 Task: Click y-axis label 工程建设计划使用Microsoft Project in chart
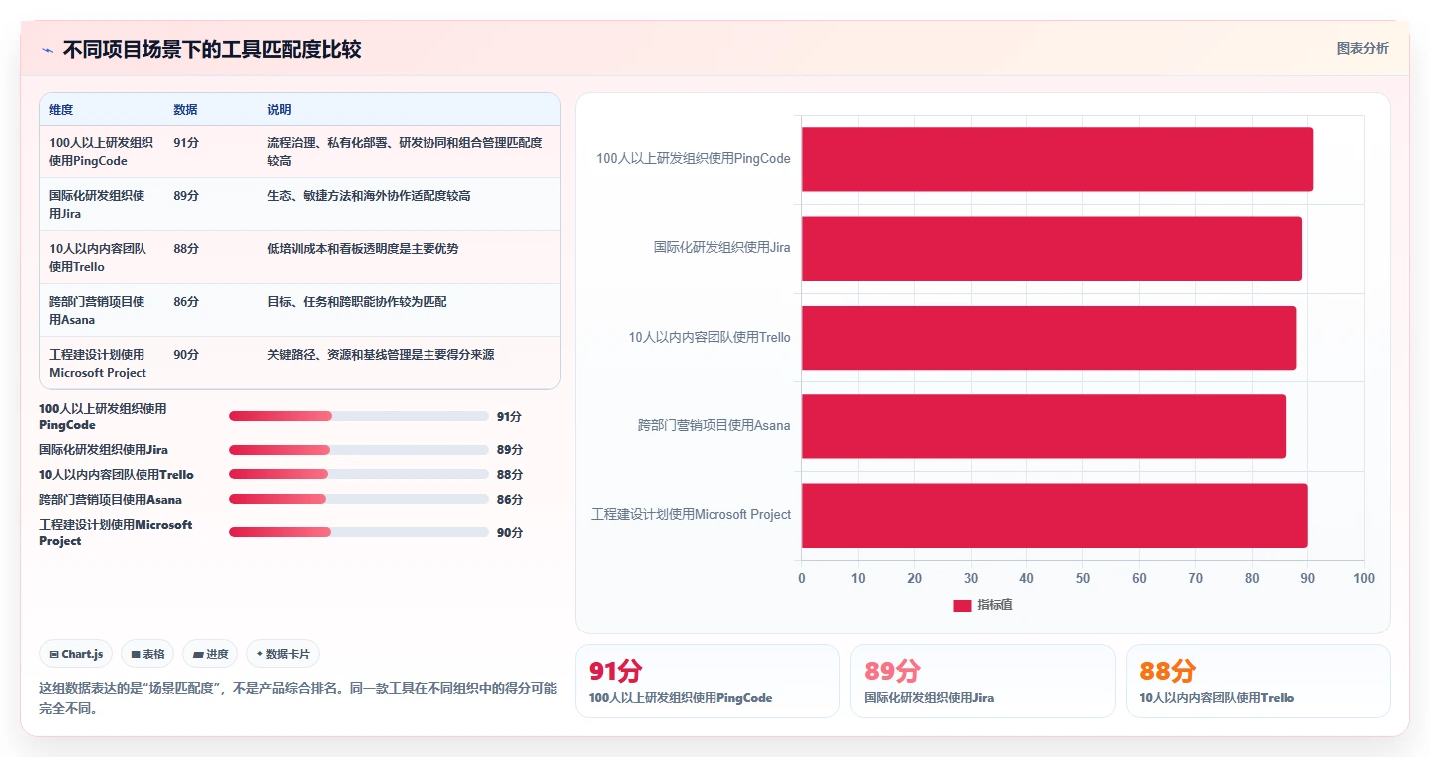692,515
